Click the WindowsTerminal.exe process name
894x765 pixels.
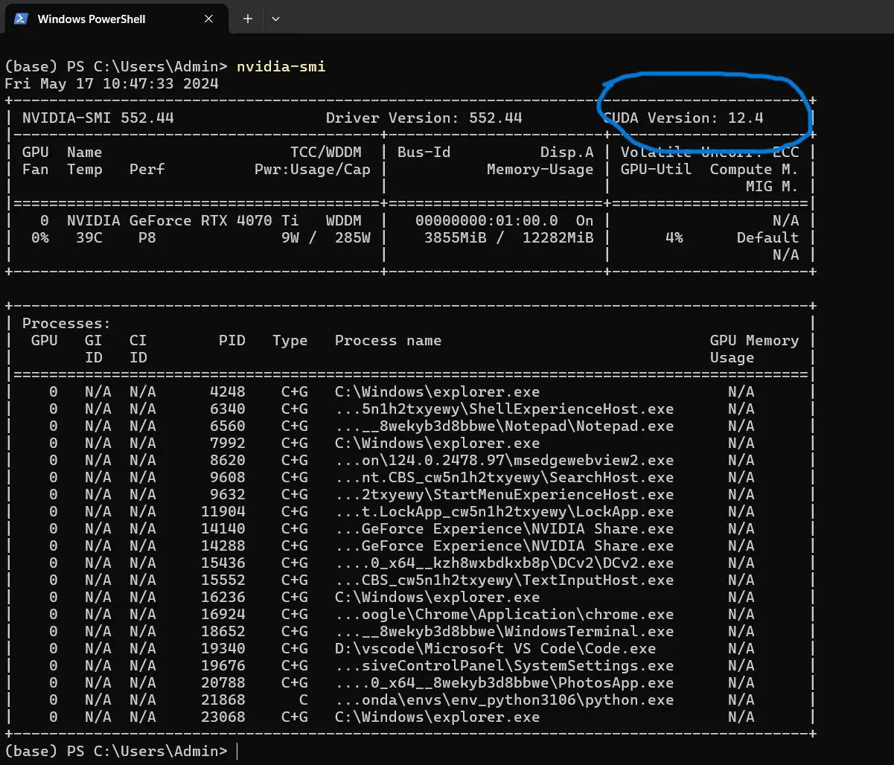tap(505, 631)
